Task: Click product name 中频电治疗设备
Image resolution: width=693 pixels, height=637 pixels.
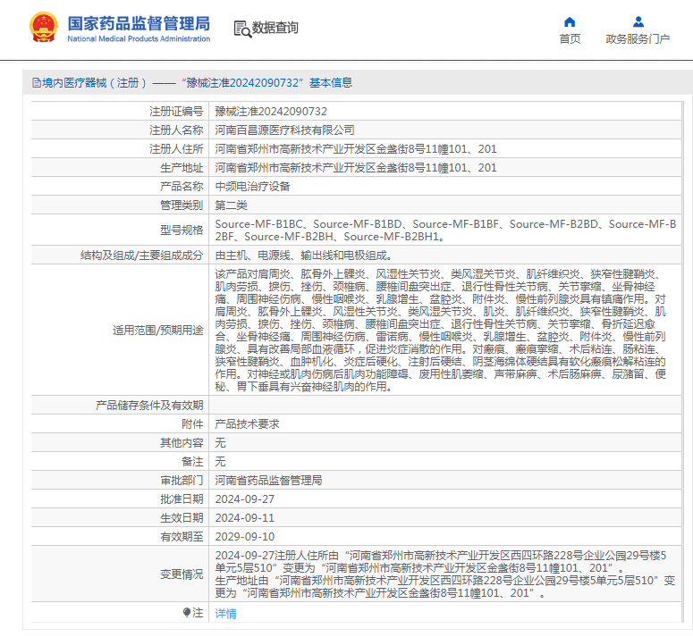Action: pos(253,187)
